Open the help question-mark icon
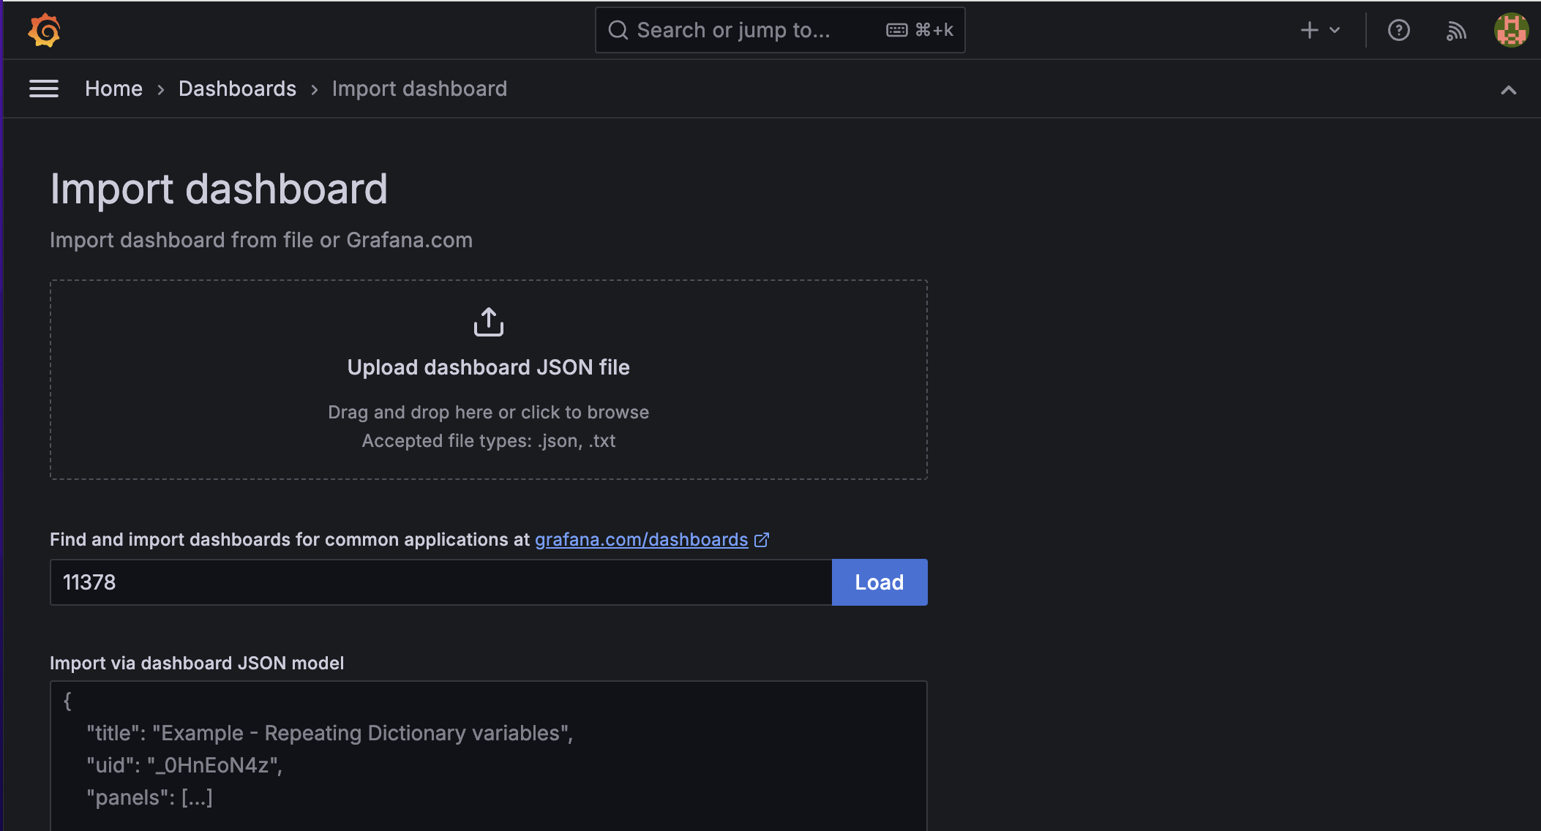The image size is (1541, 831). coord(1398,30)
